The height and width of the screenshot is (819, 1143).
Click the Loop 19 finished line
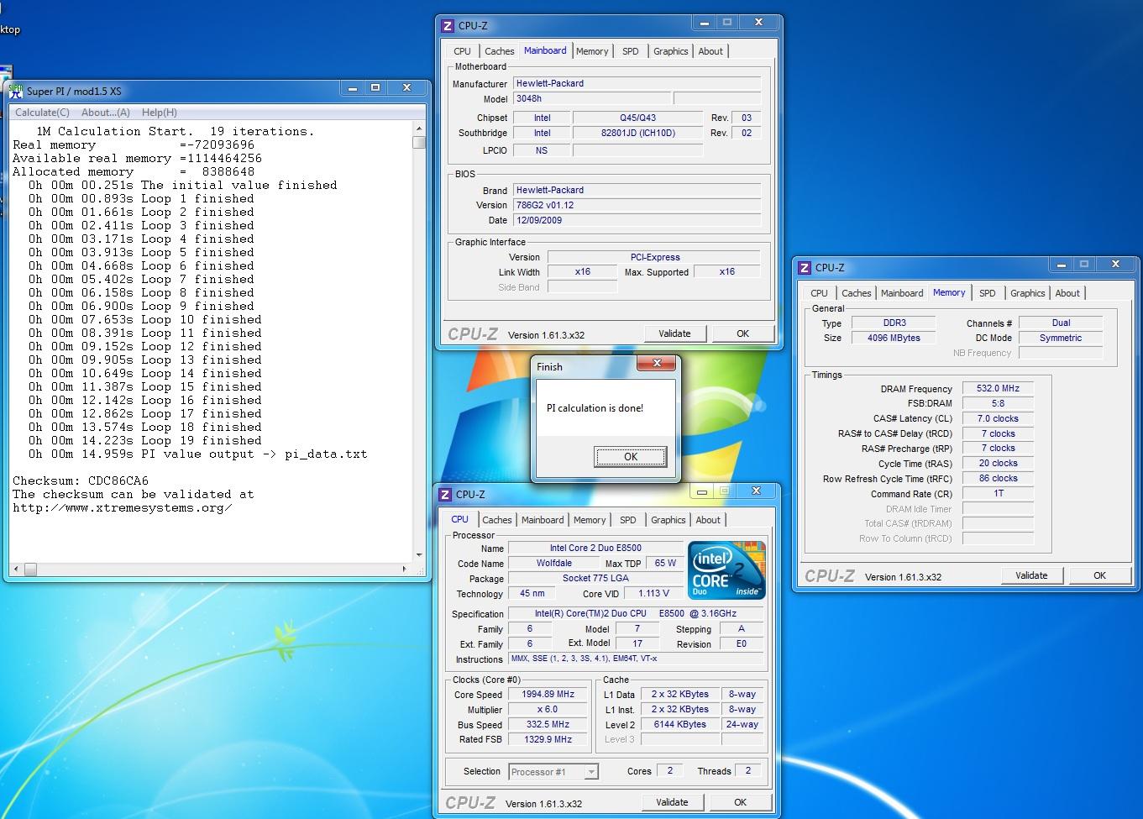coord(145,440)
